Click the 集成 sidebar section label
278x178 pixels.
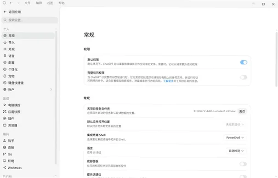pos(6,98)
